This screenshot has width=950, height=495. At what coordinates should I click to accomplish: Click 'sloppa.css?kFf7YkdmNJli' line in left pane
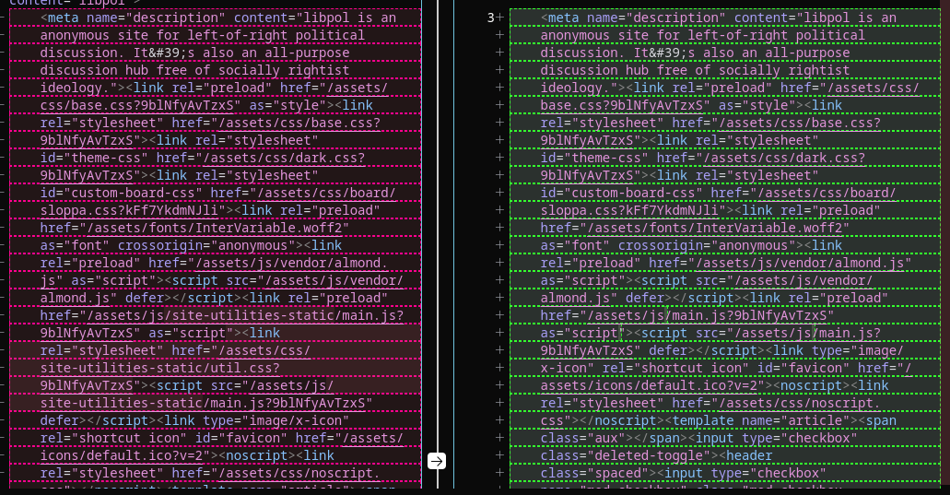click(x=210, y=211)
